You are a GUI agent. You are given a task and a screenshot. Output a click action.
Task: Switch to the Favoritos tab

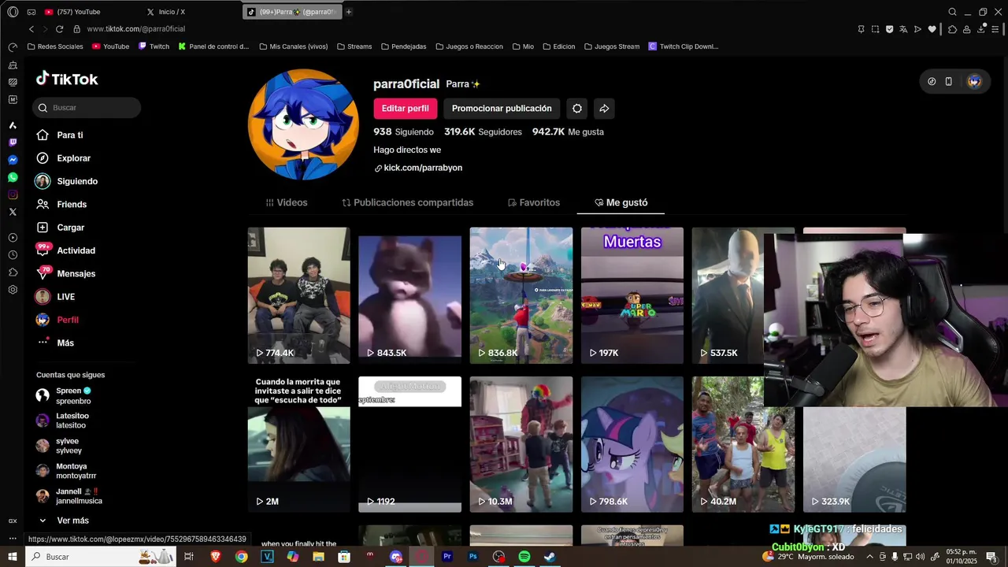pyautogui.click(x=534, y=202)
